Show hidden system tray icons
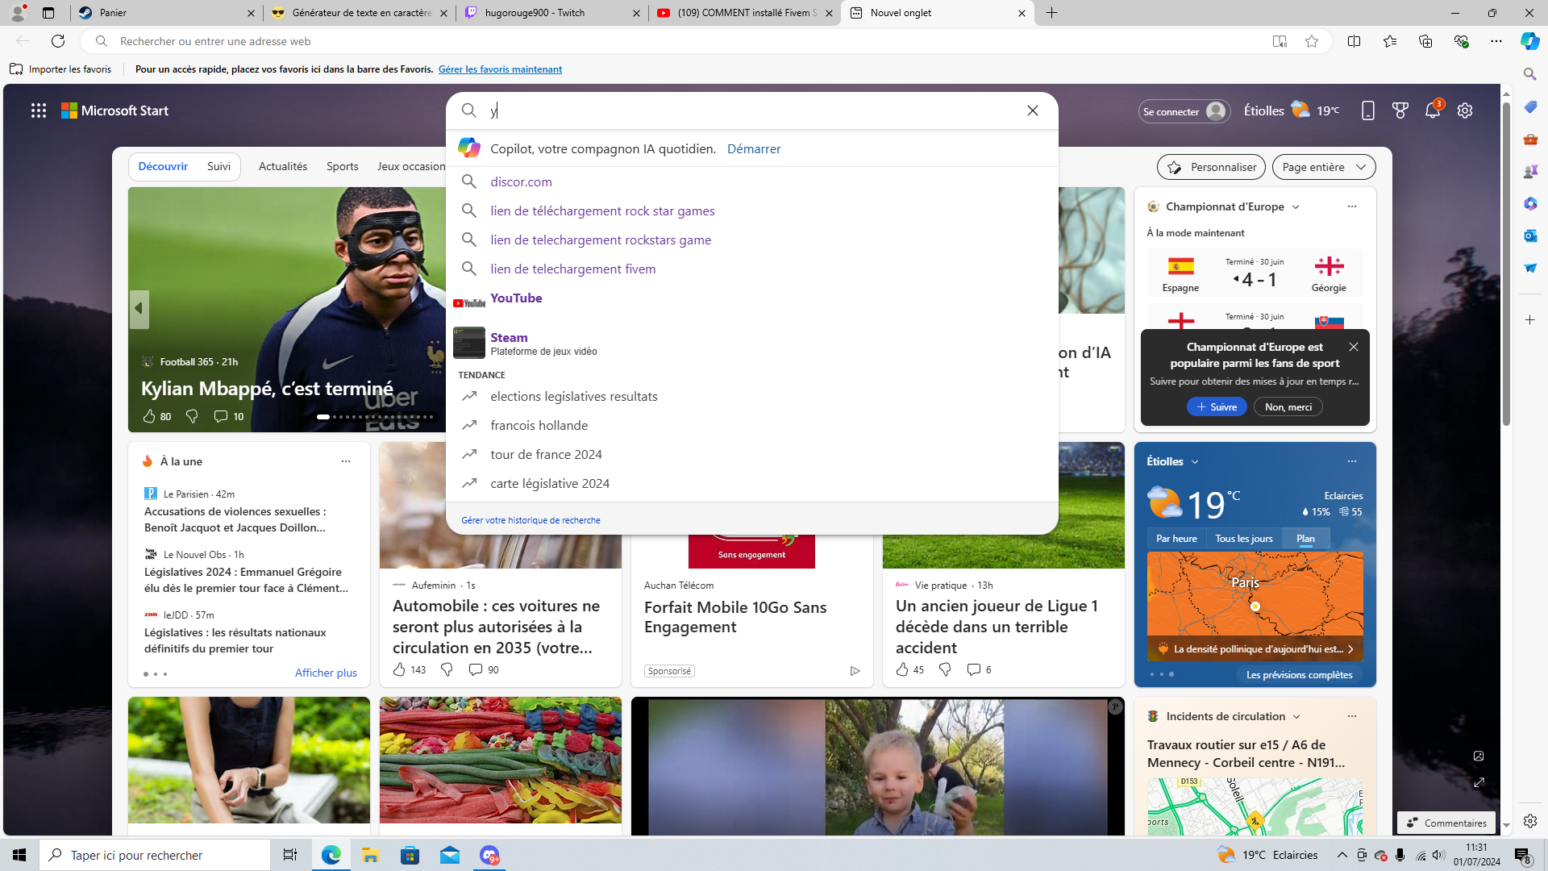Screen dimensions: 1548x871 (x=1342, y=855)
